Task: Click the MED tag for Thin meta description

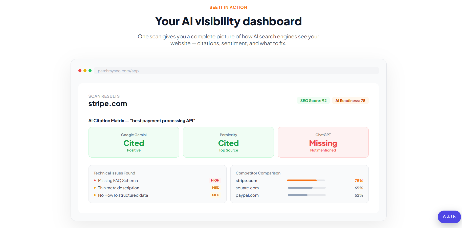Action: tap(216, 188)
